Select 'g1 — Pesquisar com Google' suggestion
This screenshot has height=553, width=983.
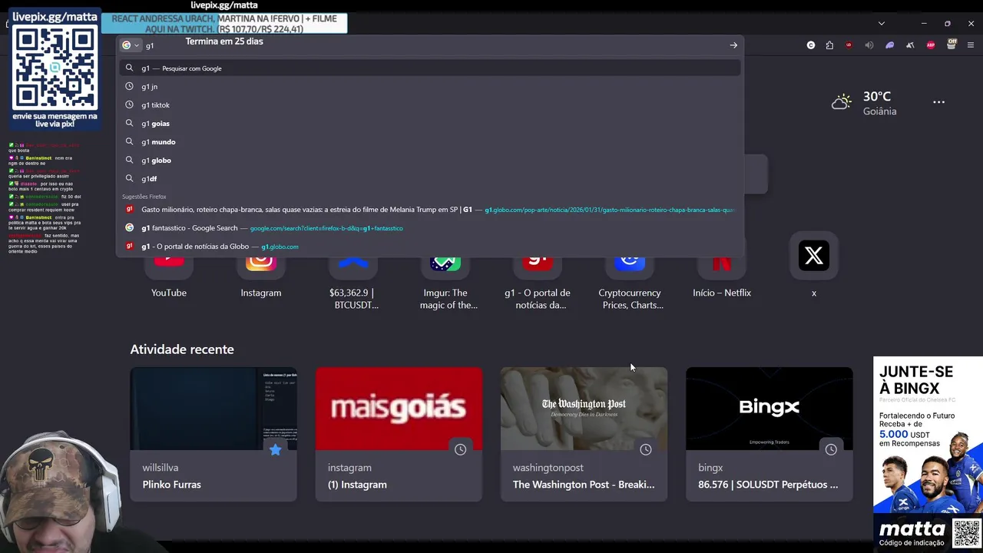pyautogui.click(x=430, y=68)
